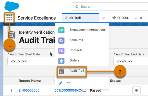This screenshot has height=96, width=148.
Task: Click the Engagement Interactions handshake icon
Action: 61,30
